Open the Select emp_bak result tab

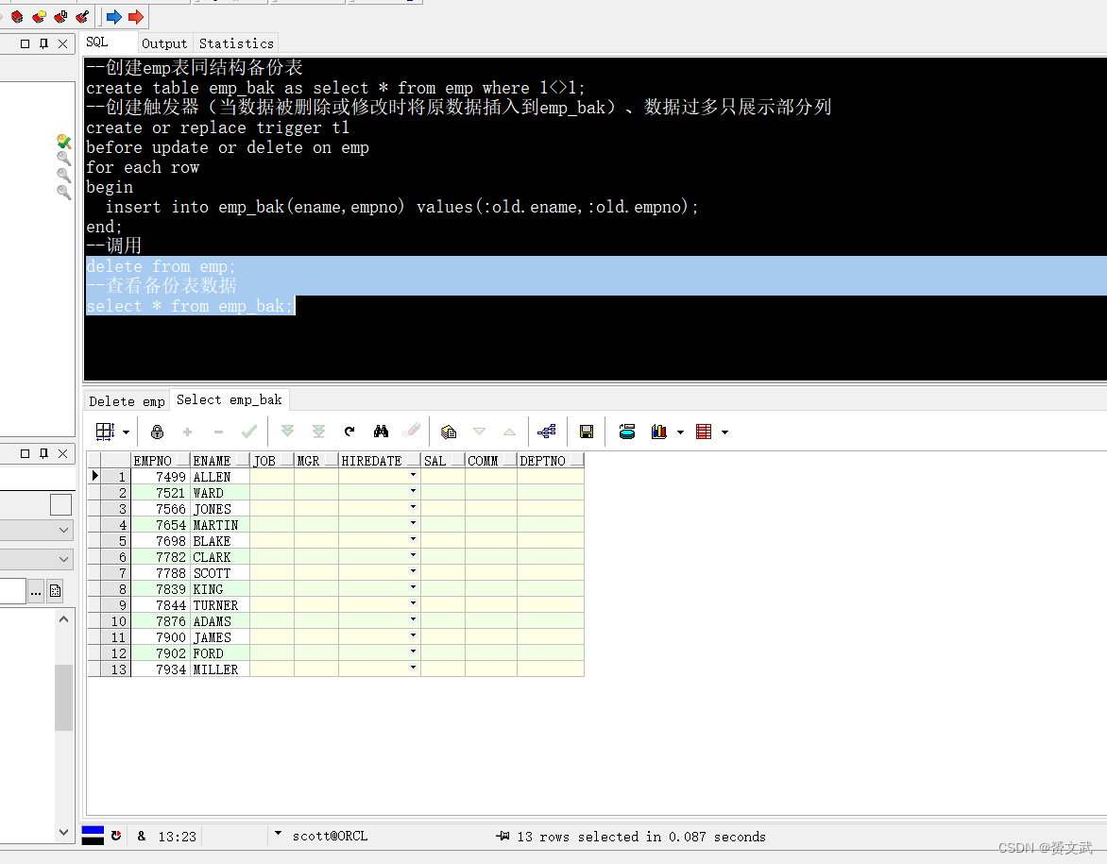click(x=230, y=399)
